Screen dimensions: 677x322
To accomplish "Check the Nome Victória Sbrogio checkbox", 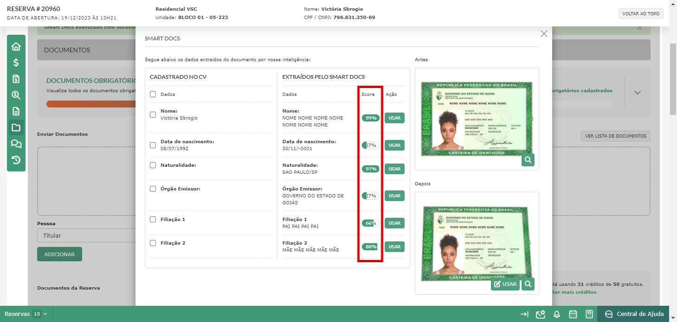I will click(x=153, y=114).
